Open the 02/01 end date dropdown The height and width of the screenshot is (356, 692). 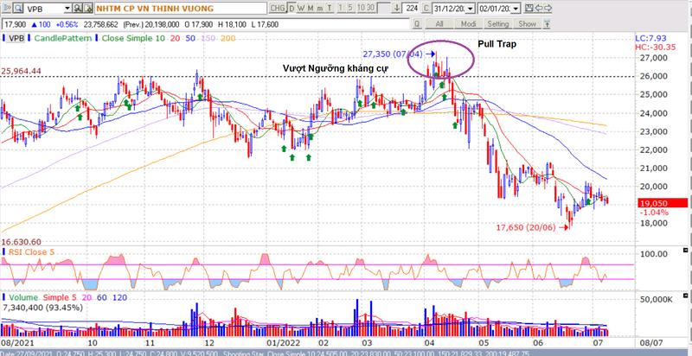tap(516, 8)
